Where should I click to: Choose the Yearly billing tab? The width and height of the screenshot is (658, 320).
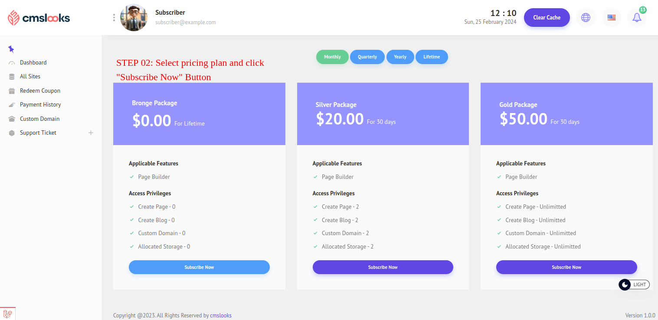click(400, 57)
